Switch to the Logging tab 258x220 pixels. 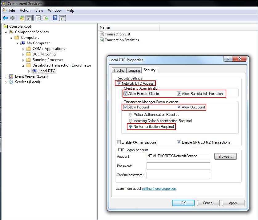(134, 71)
